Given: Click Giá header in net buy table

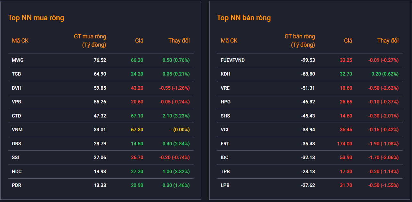Looking at the screenshot, I should point(139,41).
